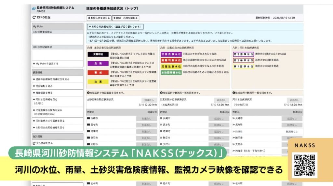Screen dimensions: 333x186
Task: Click info icon above 河川水位超過状況 table
Action: point(233,93)
